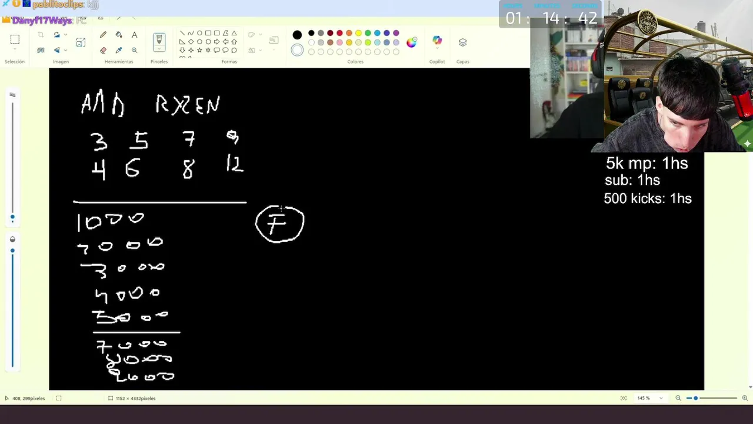
Task: Choose the Pentagon shape
Action: click(x=199, y=42)
